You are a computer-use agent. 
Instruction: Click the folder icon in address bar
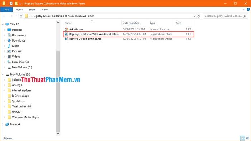click(x=27, y=16)
